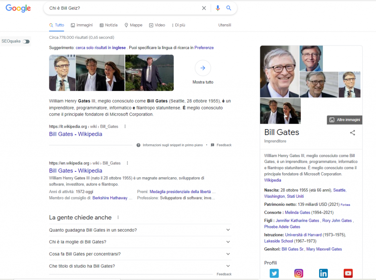The height and width of the screenshot is (280, 376).
Task: Open Bill Gates YouTube profile
Action: (x=348, y=273)
